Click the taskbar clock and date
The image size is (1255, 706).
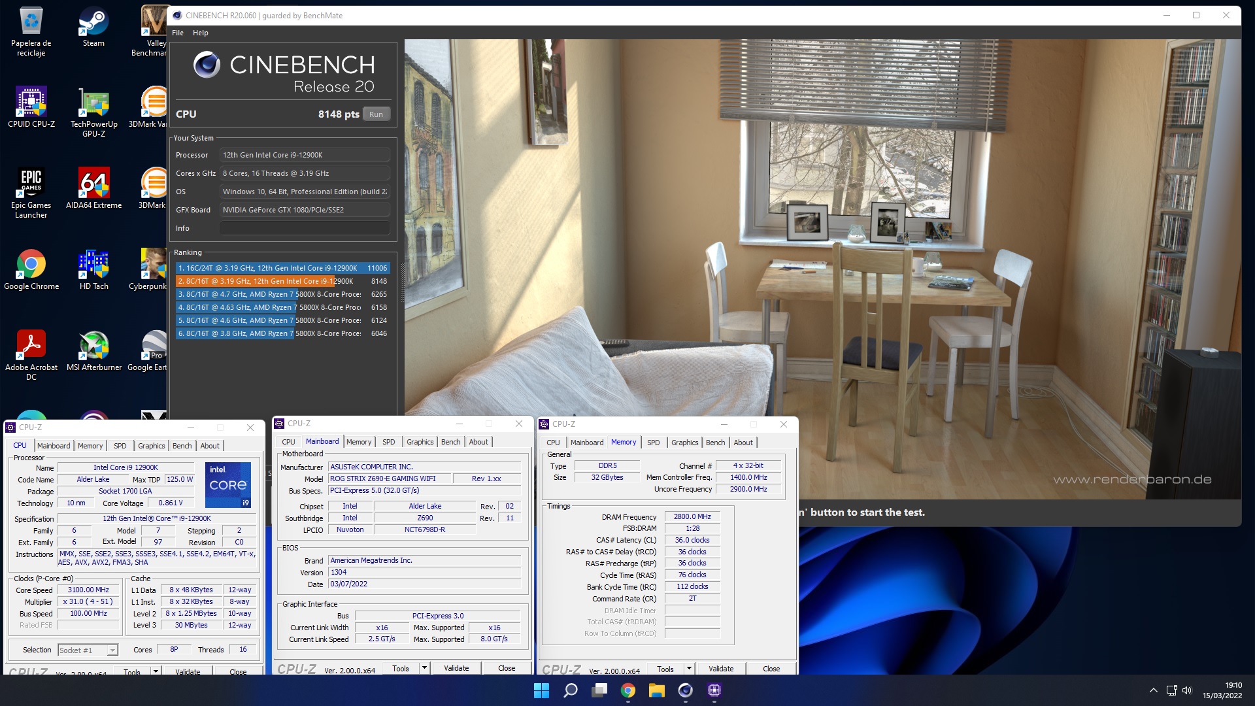1222,690
